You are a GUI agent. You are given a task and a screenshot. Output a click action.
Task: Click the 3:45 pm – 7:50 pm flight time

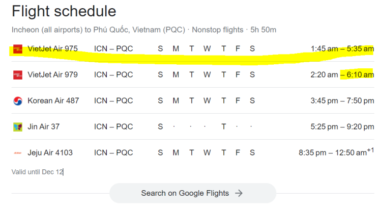point(342,101)
